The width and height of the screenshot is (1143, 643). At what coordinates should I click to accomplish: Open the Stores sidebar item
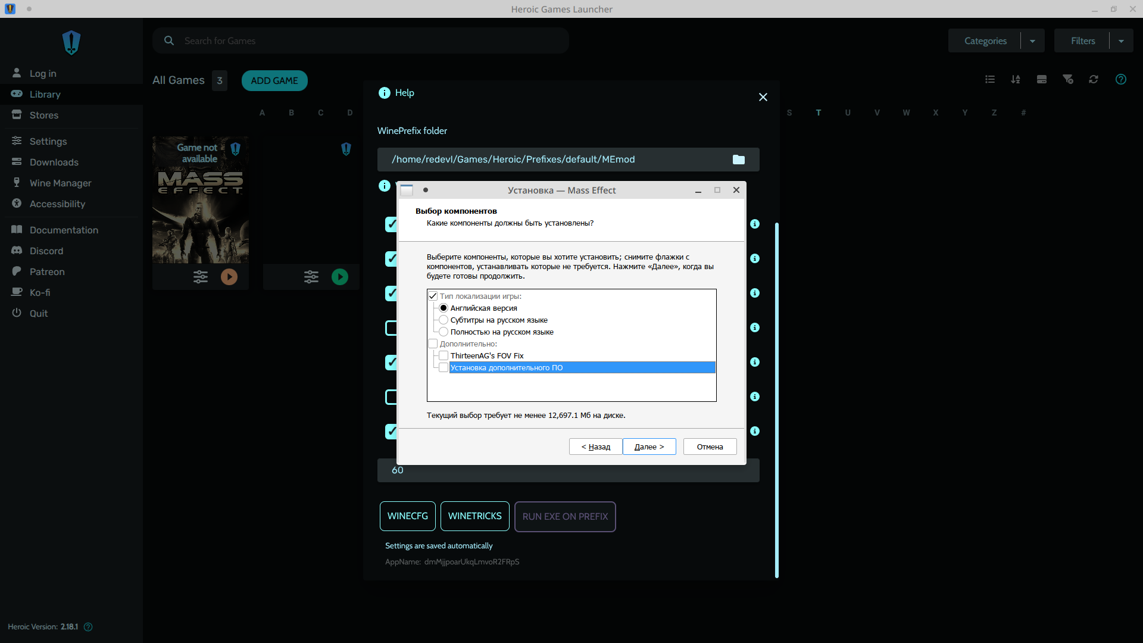pyautogui.click(x=44, y=115)
